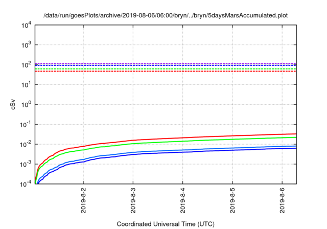
Task: Click the 2019-8-2 date label
Action: [x=83, y=200]
